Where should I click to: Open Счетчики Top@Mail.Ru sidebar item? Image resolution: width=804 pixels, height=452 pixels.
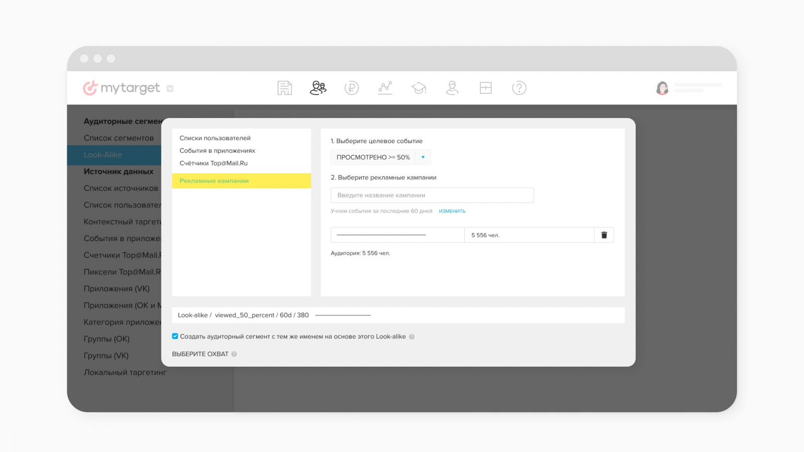[x=122, y=255]
